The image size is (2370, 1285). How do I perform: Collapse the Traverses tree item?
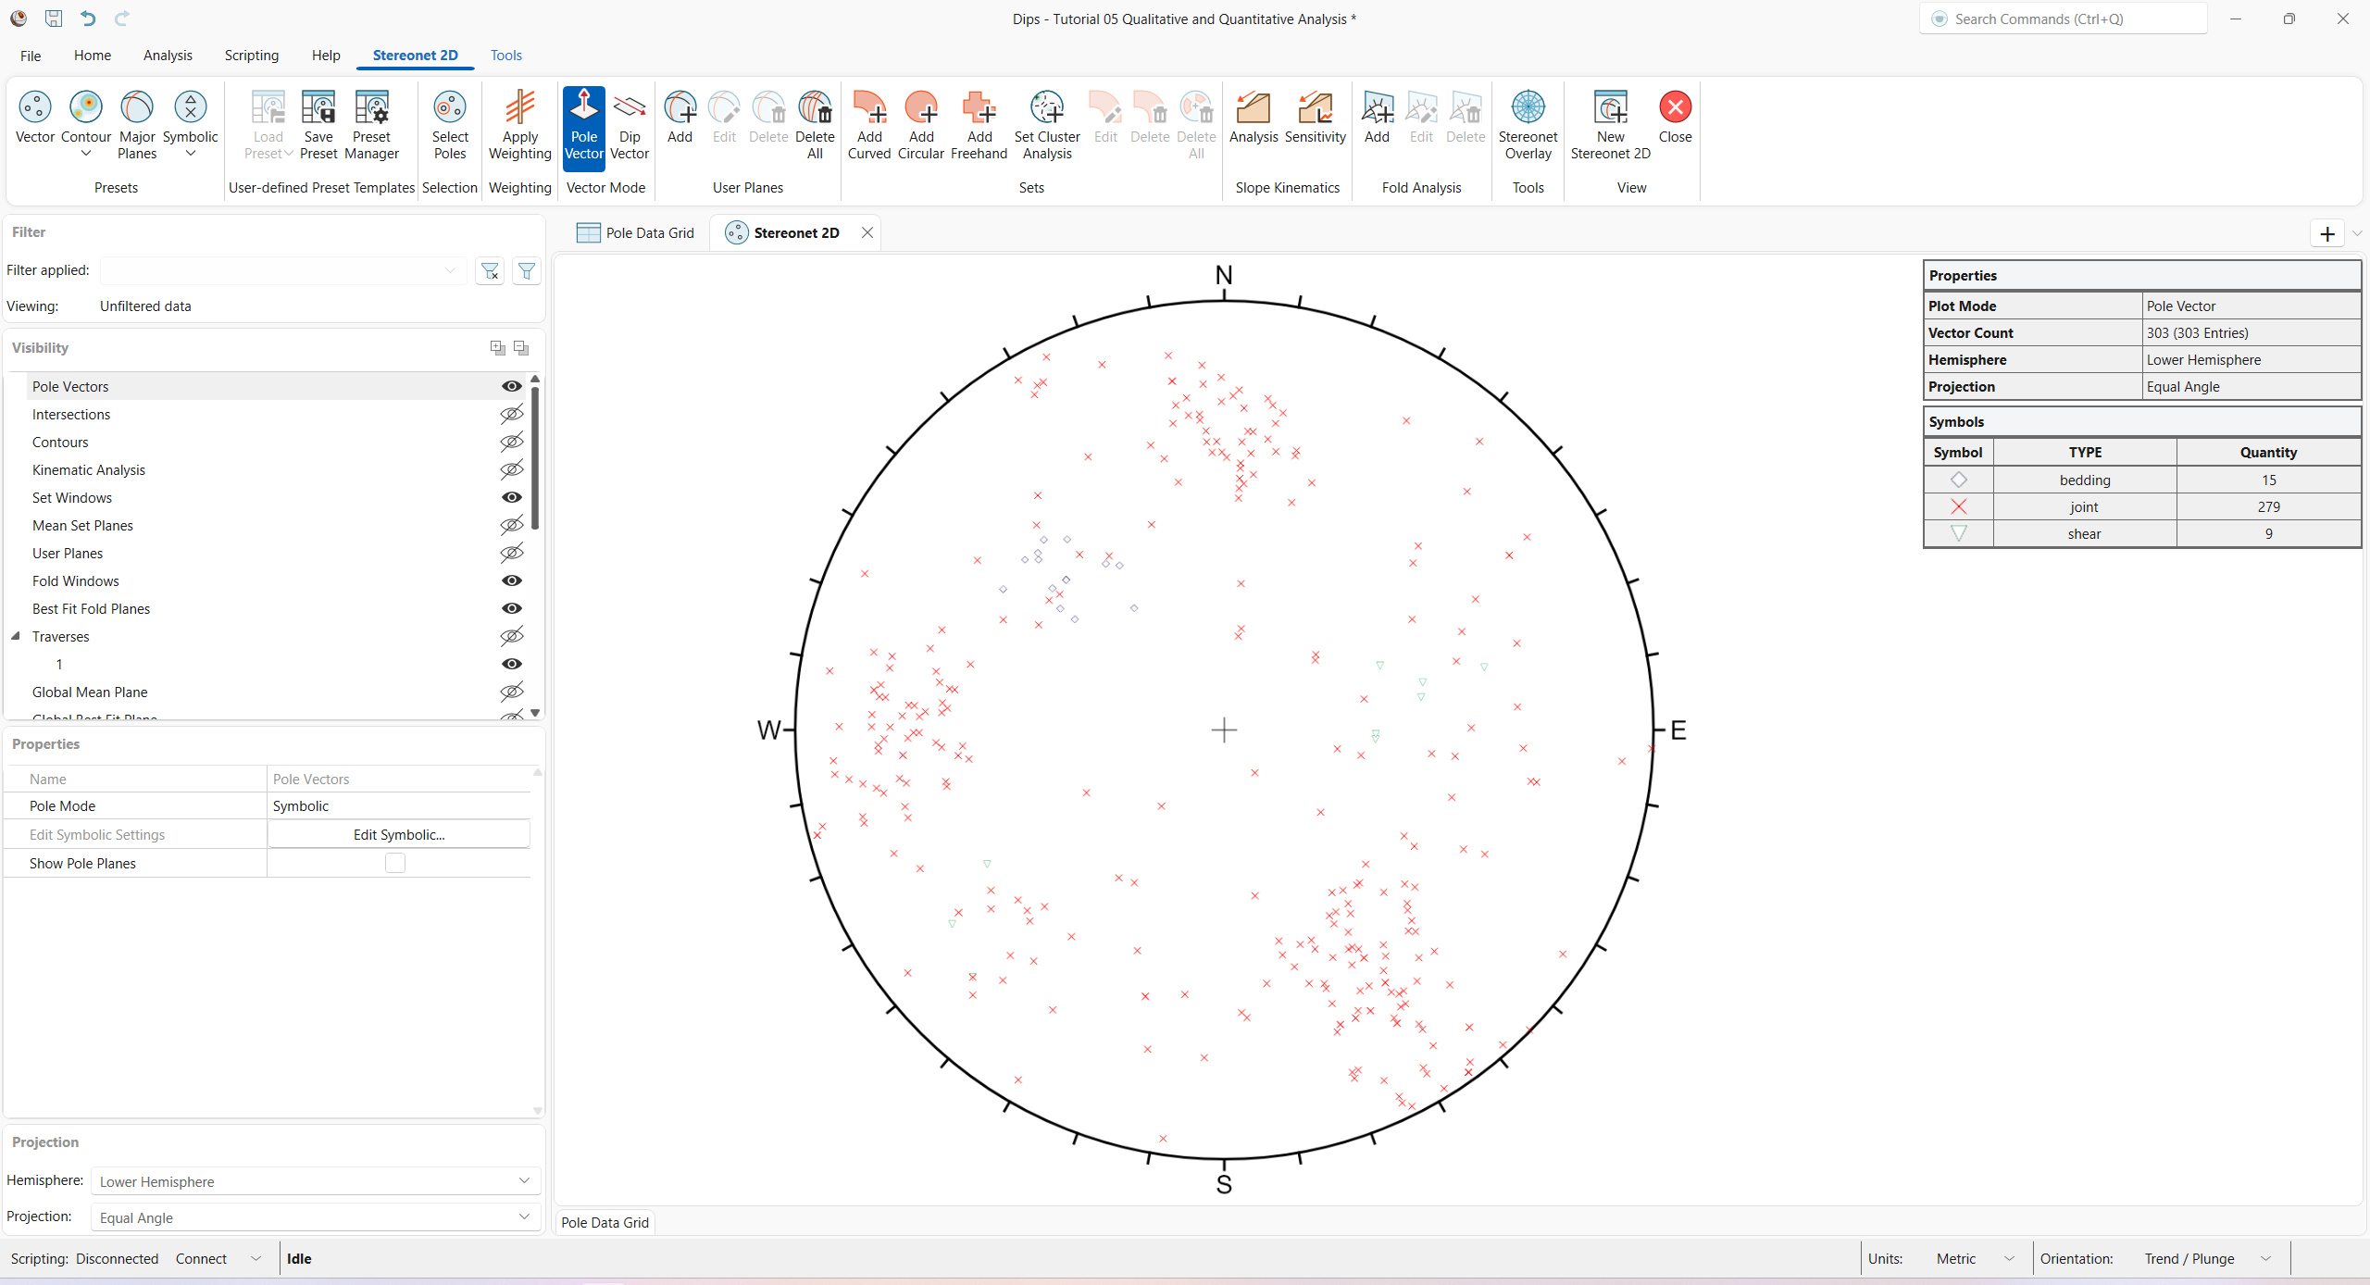(x=16, y=636)
